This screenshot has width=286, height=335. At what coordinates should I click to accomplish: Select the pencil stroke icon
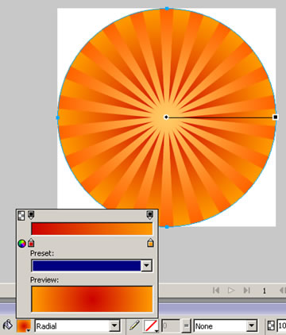pos(134,325)
